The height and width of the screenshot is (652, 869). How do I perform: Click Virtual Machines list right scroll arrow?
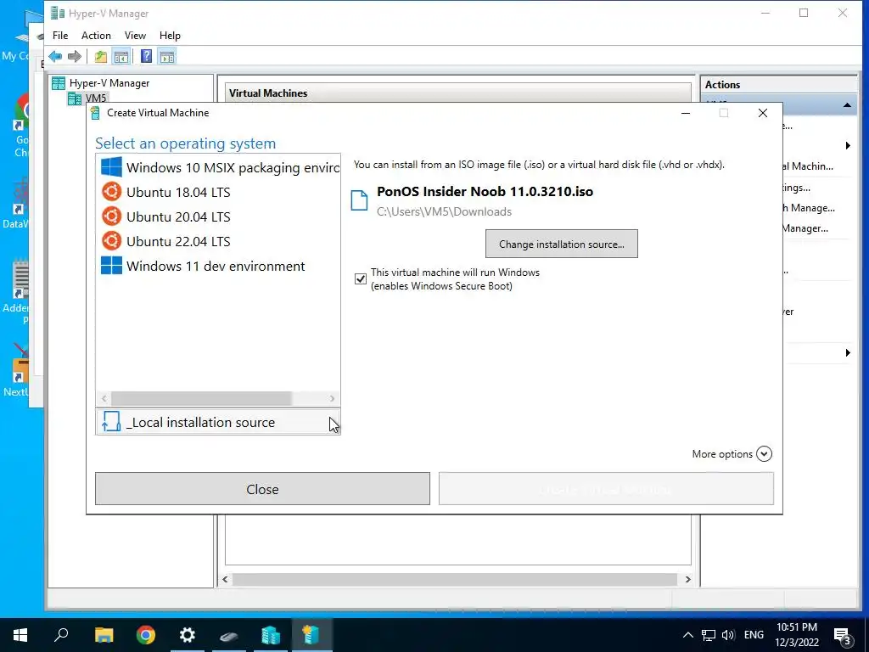pyautogui.click(x=687, y=579)
